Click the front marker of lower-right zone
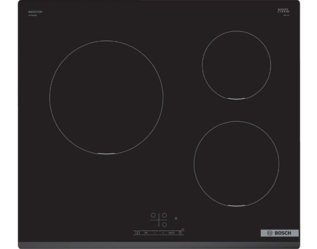317x249 pixels. [x=236, y=206]
